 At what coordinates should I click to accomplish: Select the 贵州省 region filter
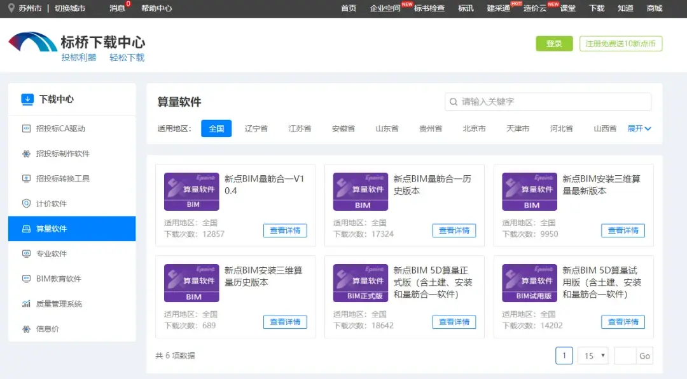click(x=431, y=128)
